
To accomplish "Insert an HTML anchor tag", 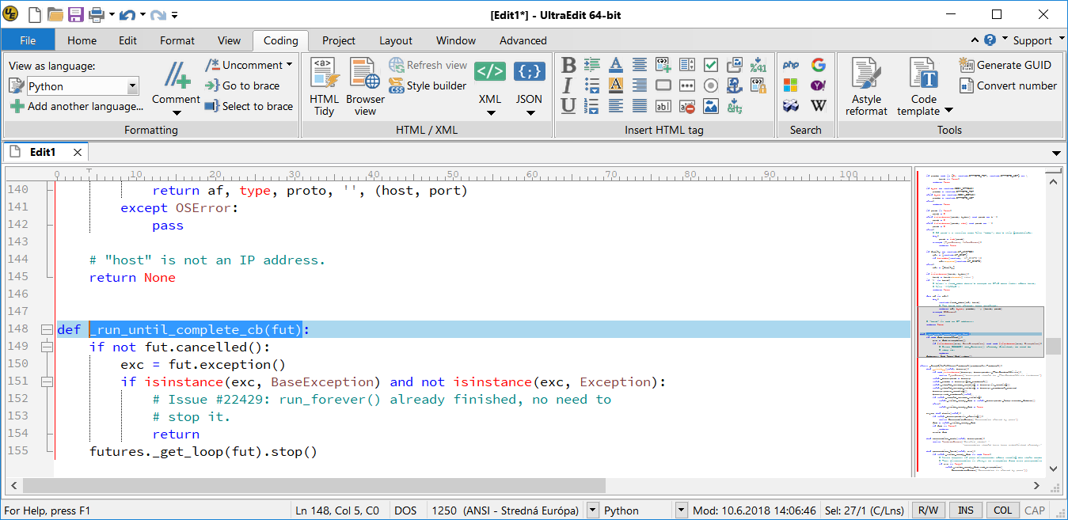I will (x=735, y=85).
